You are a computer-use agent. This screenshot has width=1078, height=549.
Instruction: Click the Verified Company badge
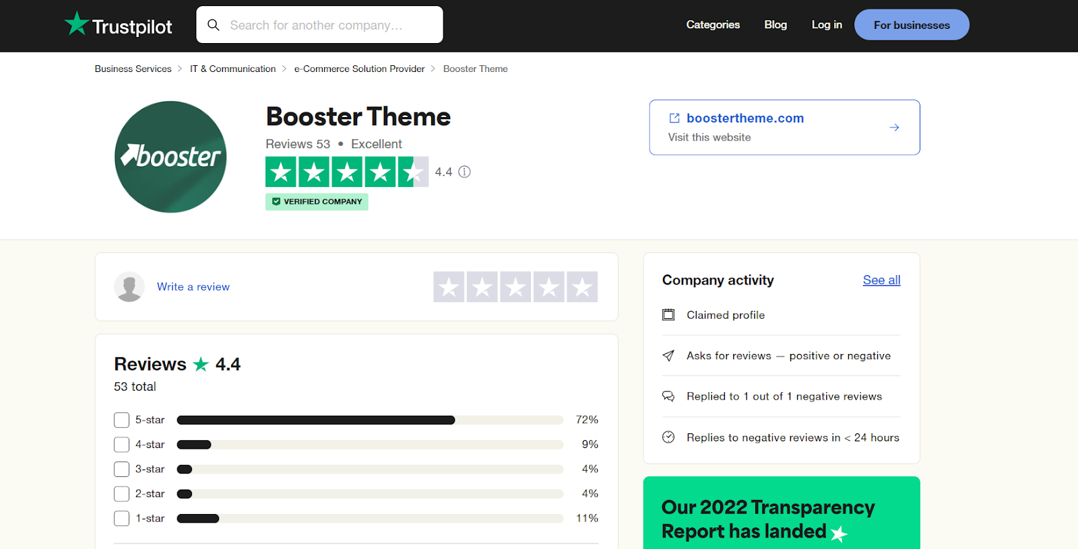click(x=317, y=202)
